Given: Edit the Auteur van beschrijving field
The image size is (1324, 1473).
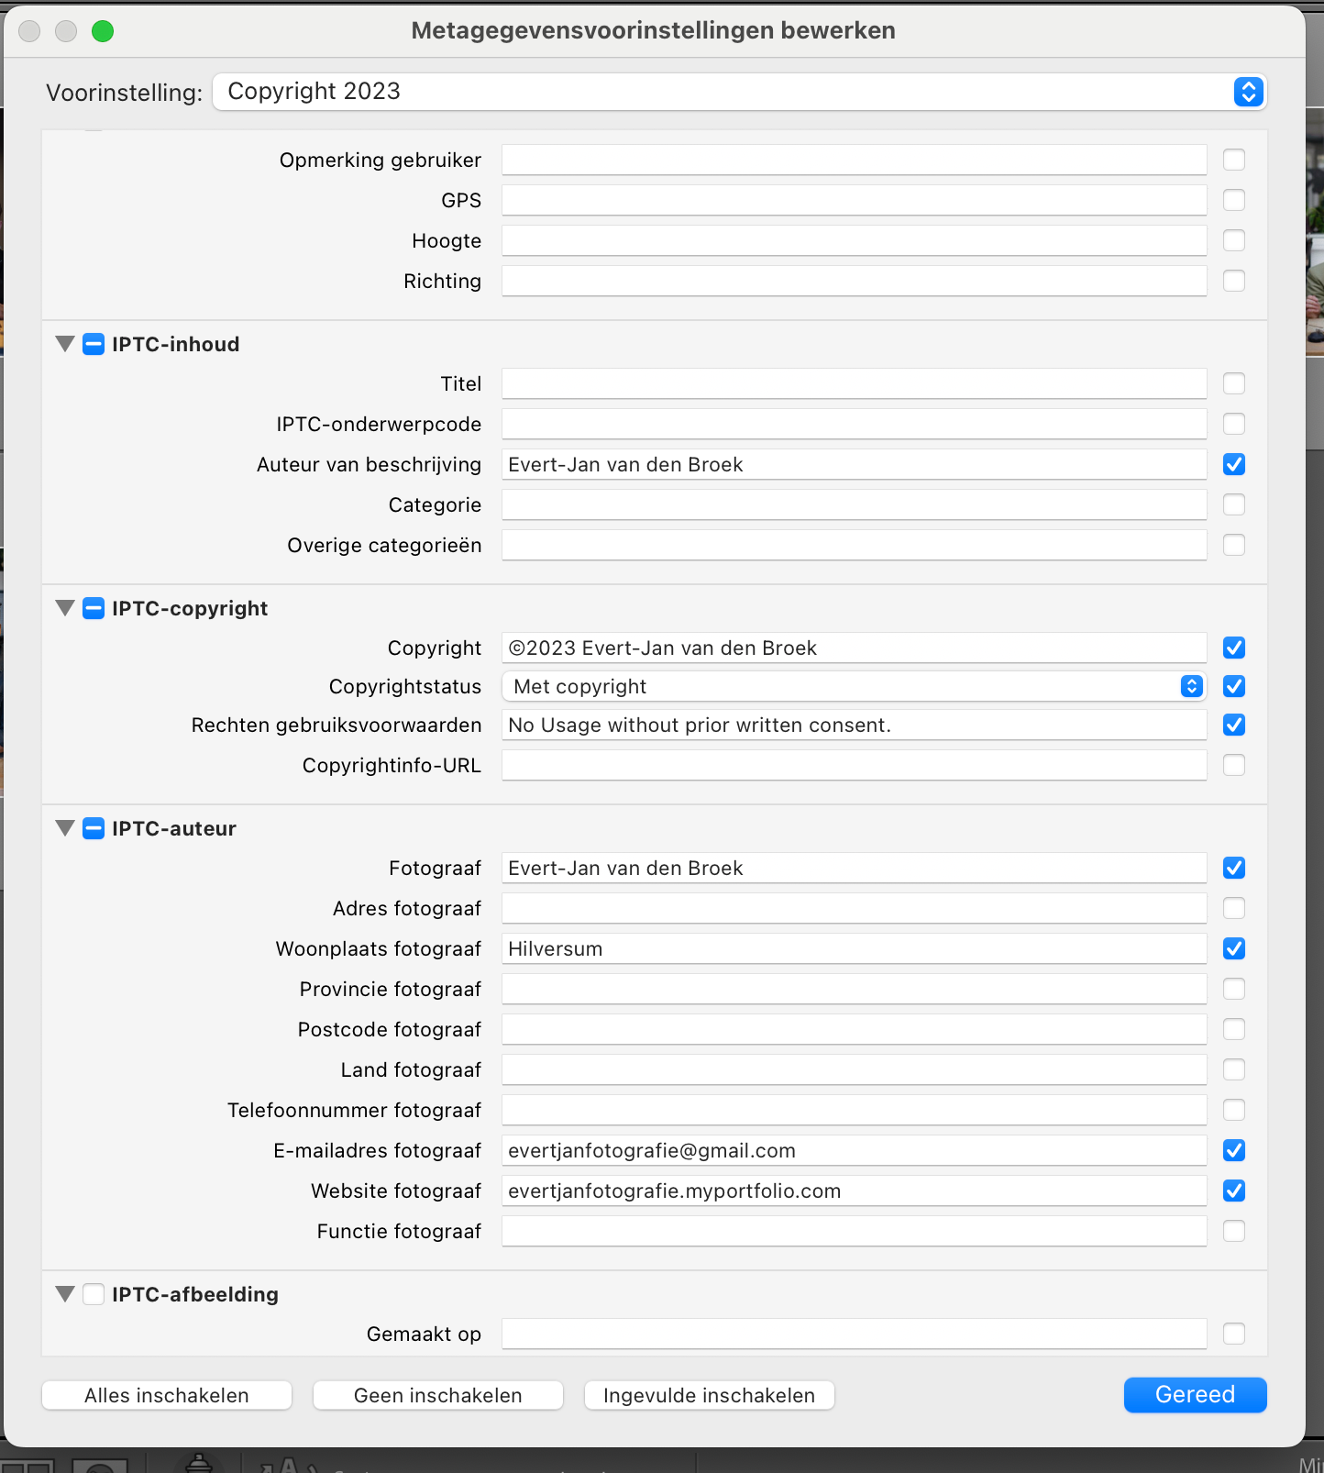Looking at the screenshot, I should (854, 464).
